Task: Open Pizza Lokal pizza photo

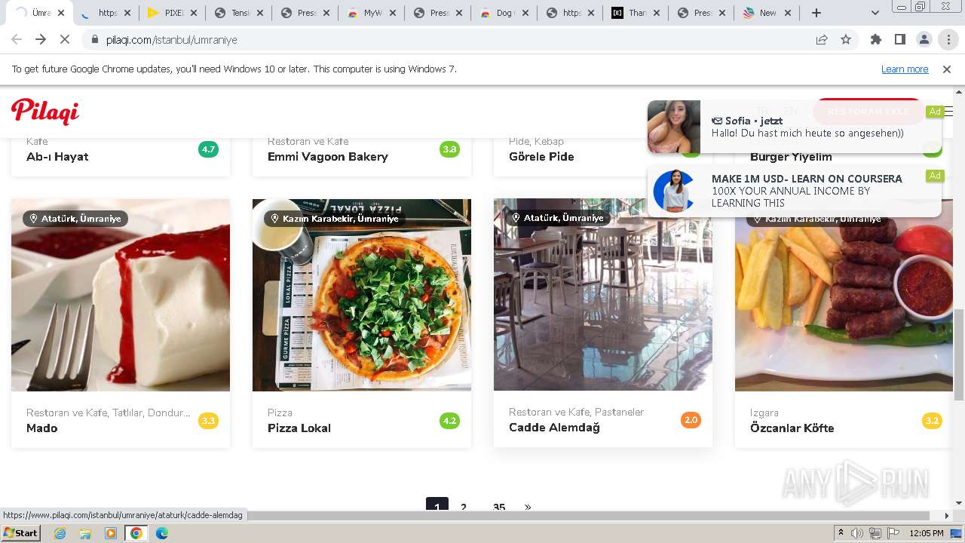Action: click(362, 295)
